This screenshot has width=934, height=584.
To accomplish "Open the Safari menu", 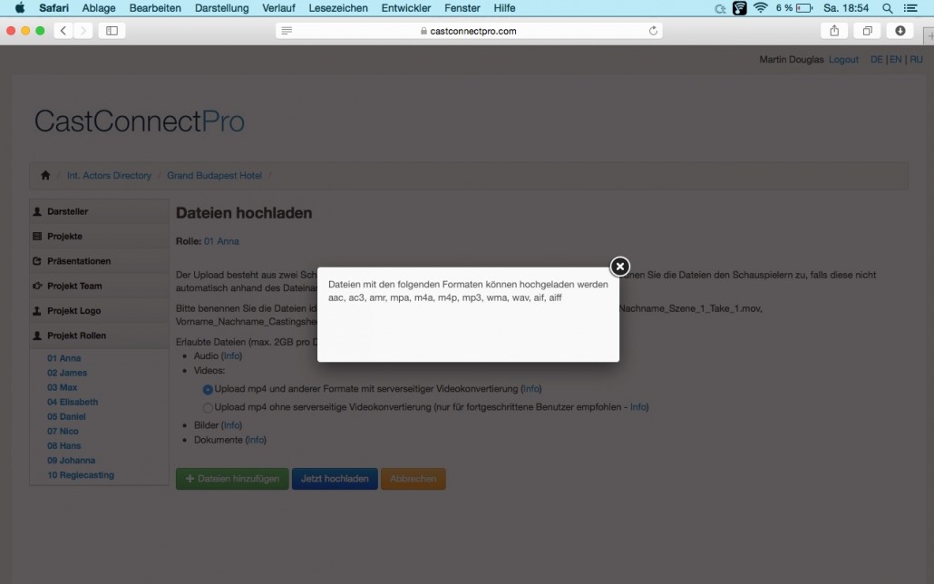I will [54, 8].
